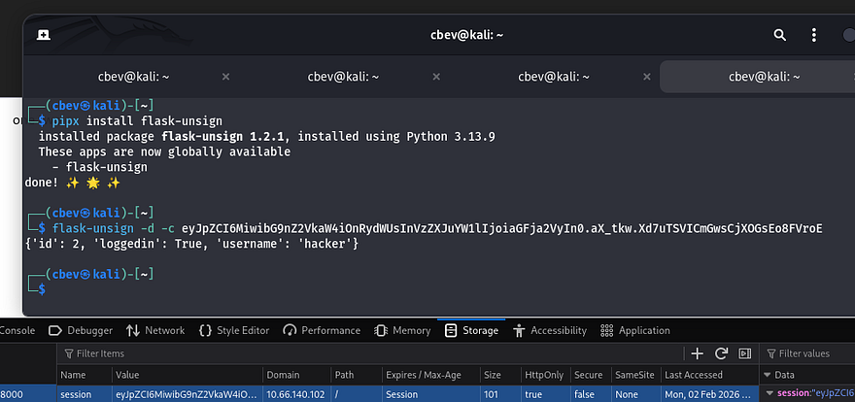Sort cookies by Last Accessed column
Viewport: 855px width, 402px height.
(x=698, y=375)
